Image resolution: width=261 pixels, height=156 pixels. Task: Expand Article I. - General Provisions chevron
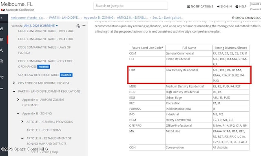[x=22, y=121]
